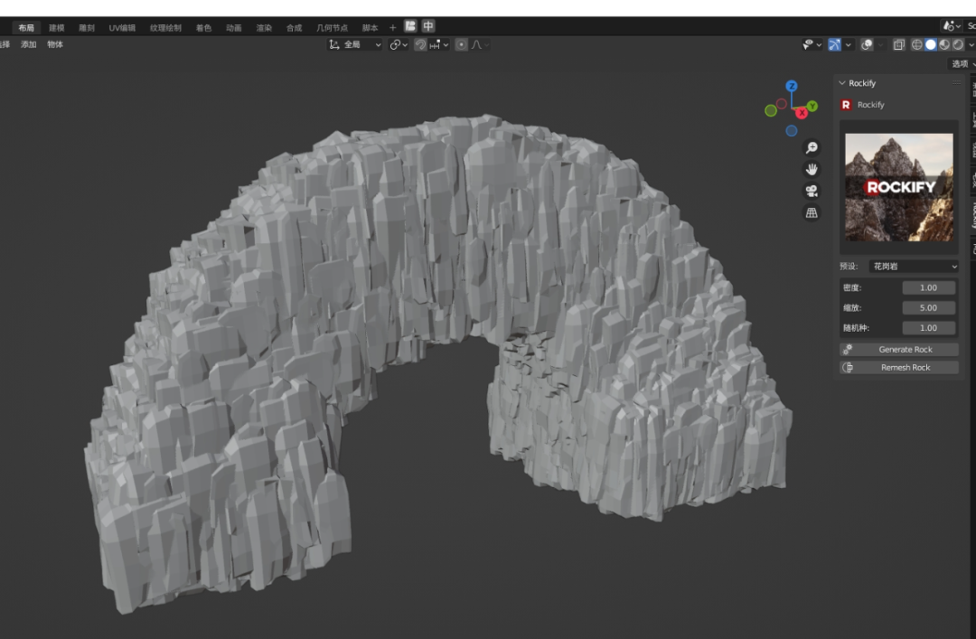Open the 雕刻 workspace tab
The width and height of the screenshot is (976, 639).
tap(87, 27)
